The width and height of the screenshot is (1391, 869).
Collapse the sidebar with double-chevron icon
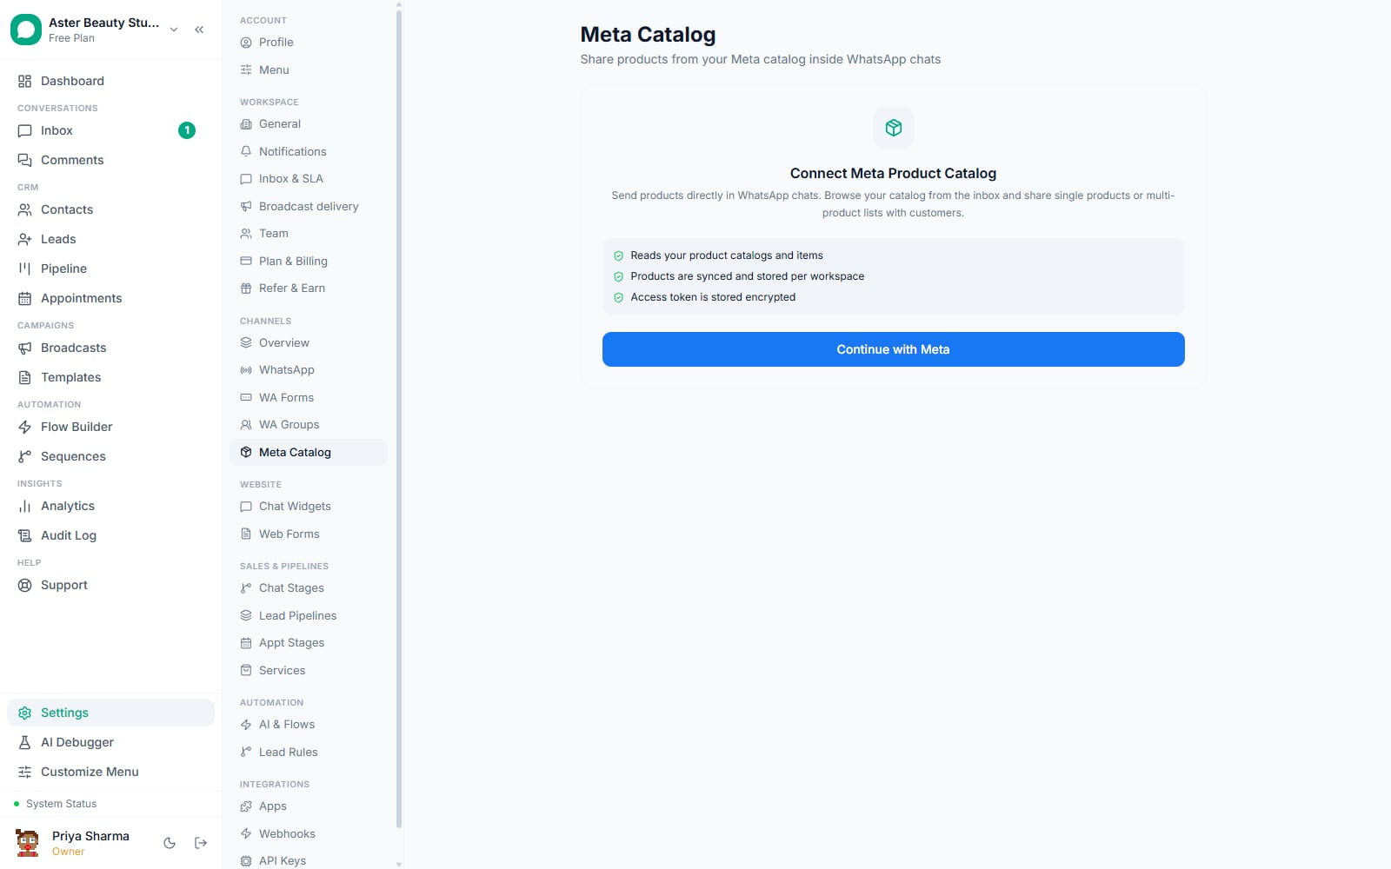(199, 30)
